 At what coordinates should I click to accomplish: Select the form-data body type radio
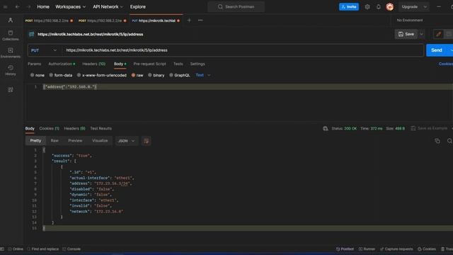[51, 75]
